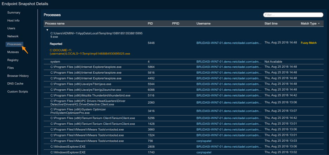Screen dimensions: 329x155
Task: Open the Network section
Action: [x=13, y=36]
